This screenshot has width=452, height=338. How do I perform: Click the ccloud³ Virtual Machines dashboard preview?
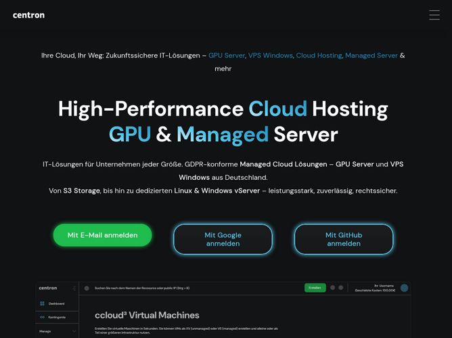point(223,310)
